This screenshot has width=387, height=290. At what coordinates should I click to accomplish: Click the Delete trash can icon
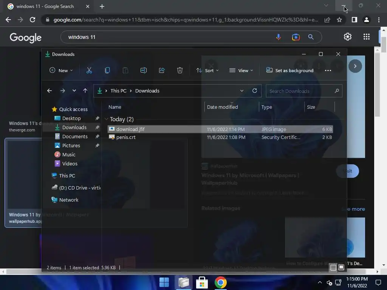click(x=180, y=71)
